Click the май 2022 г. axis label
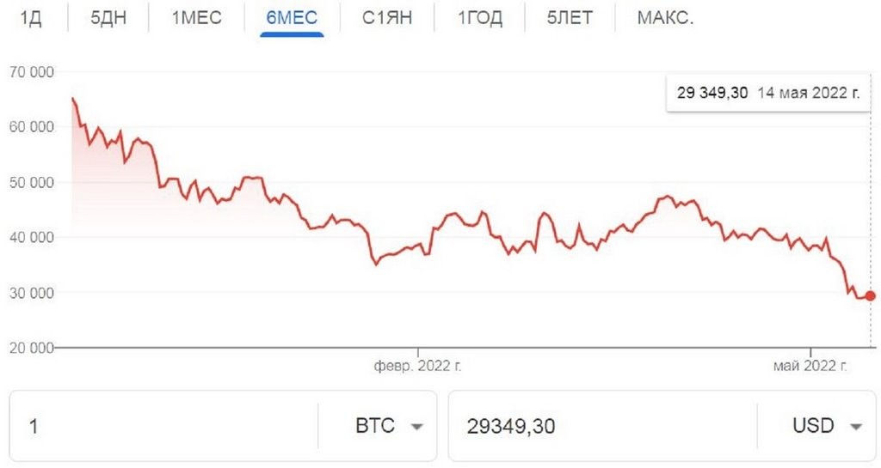Screen dimensions: 881x468 (810, 366)
